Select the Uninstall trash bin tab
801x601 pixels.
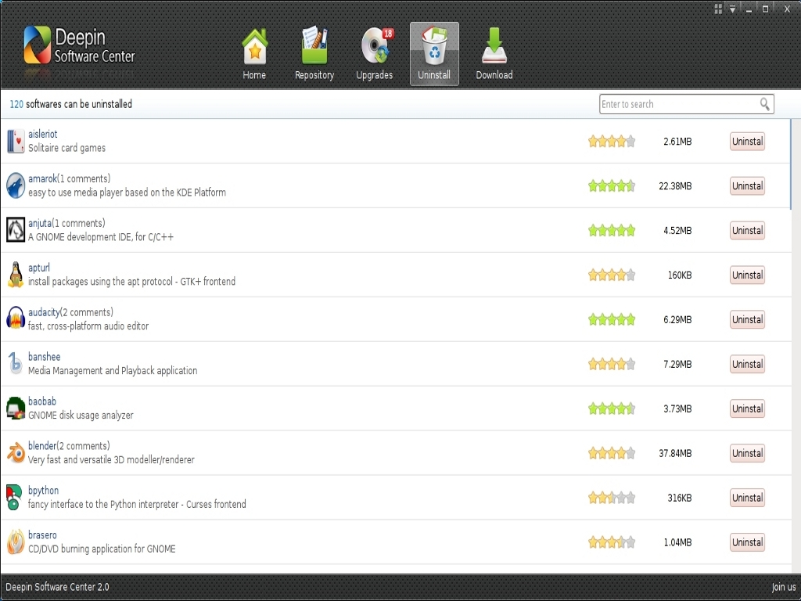coord(434,54)
